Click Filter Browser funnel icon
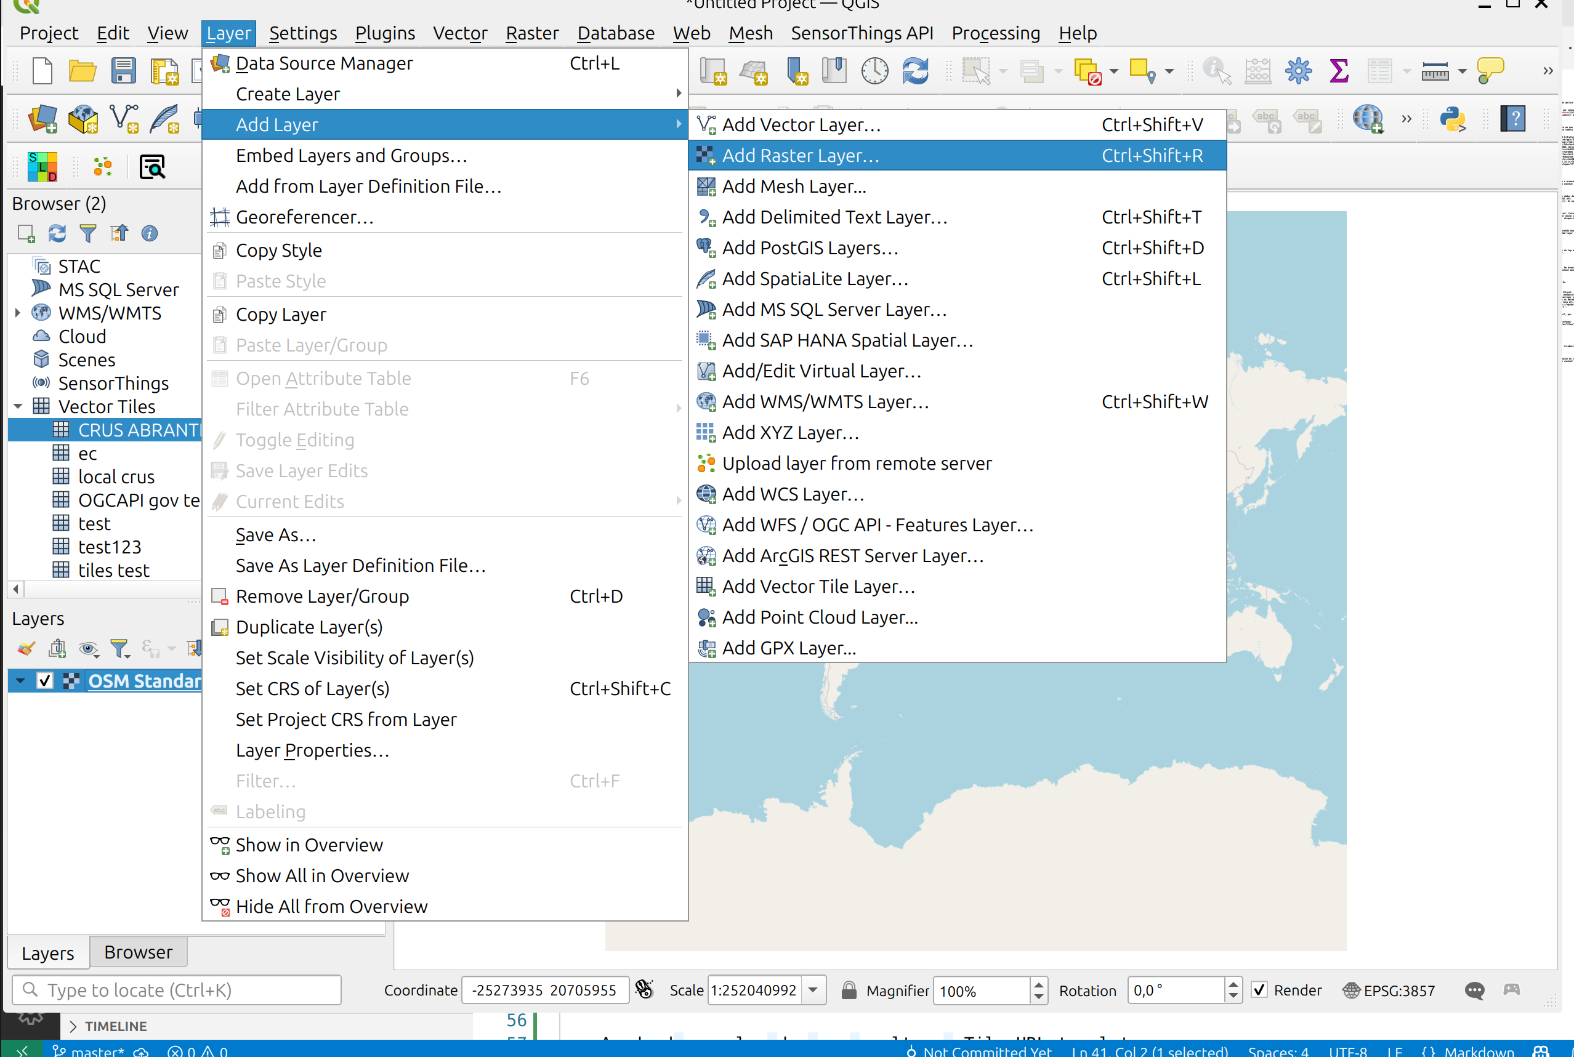Image resolution: width=1574 pixels, height=1057 pixels. point(87,233)
